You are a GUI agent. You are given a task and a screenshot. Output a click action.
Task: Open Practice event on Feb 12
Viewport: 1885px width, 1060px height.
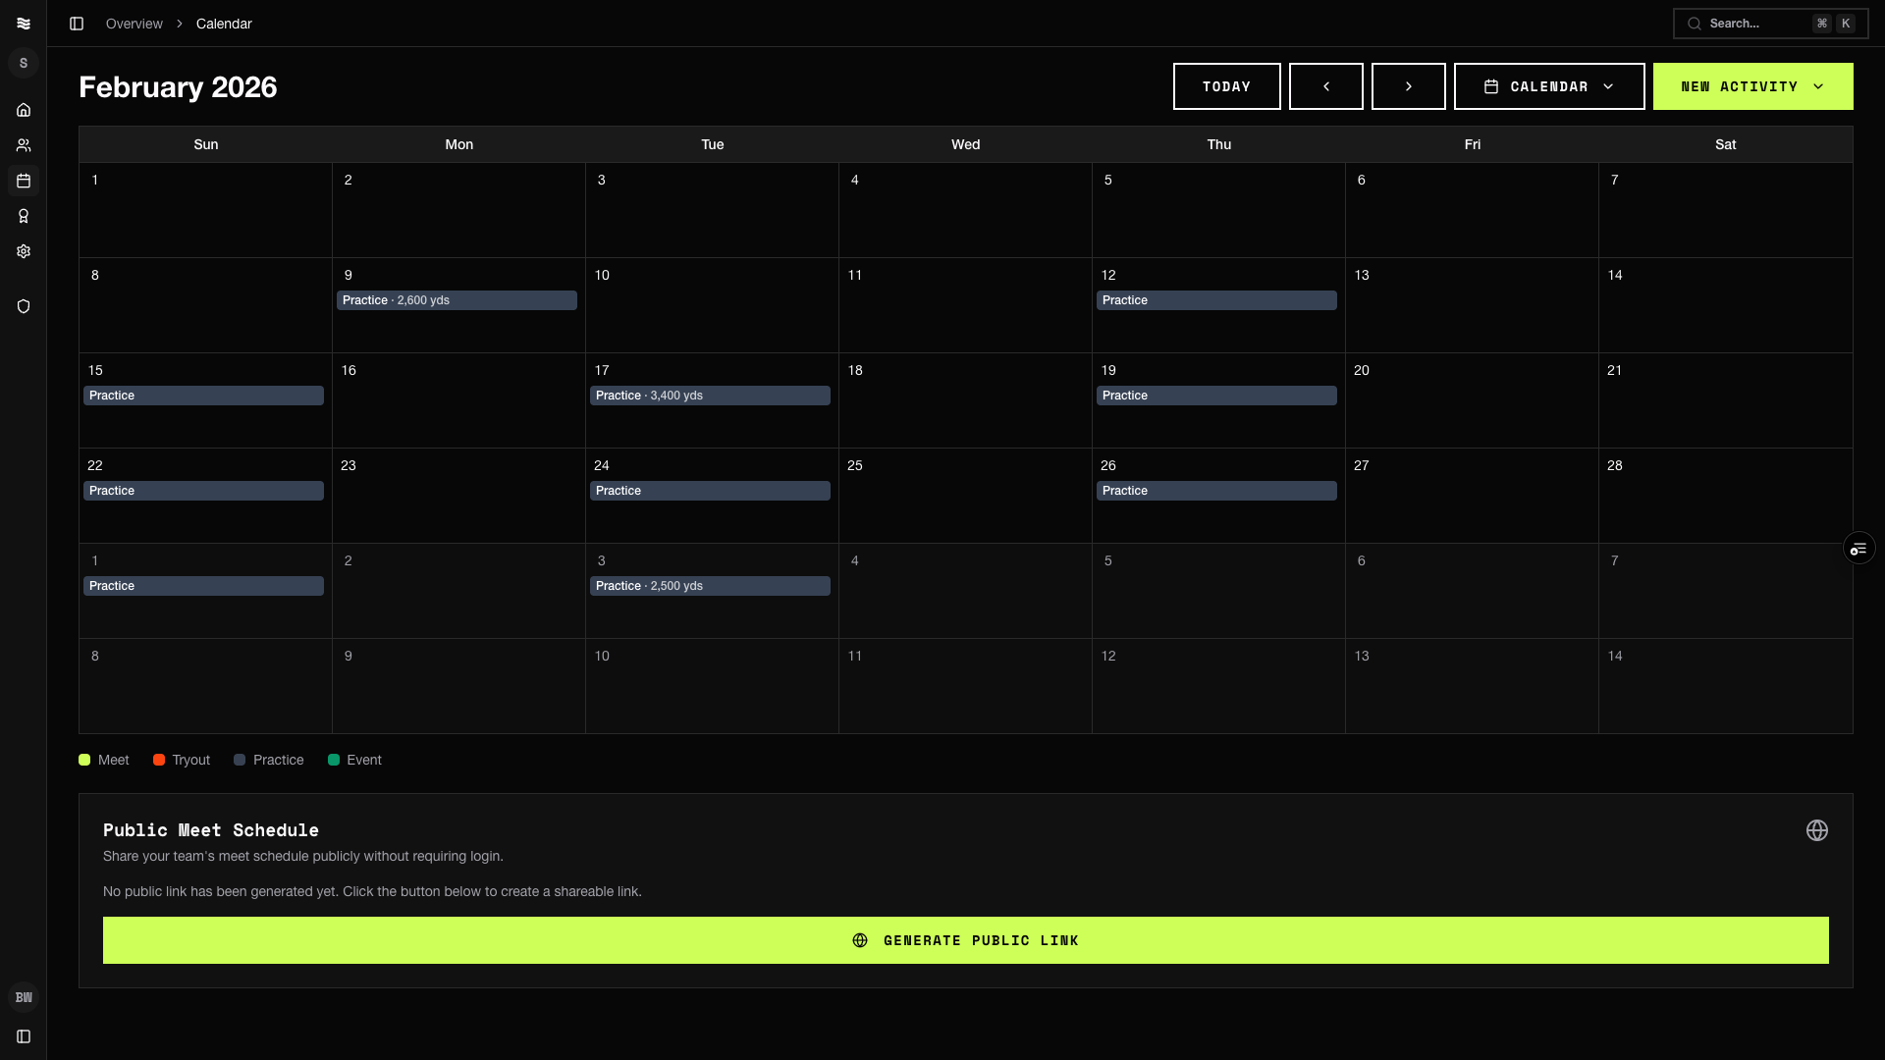pyautogui.click(x=1216, y=300)
